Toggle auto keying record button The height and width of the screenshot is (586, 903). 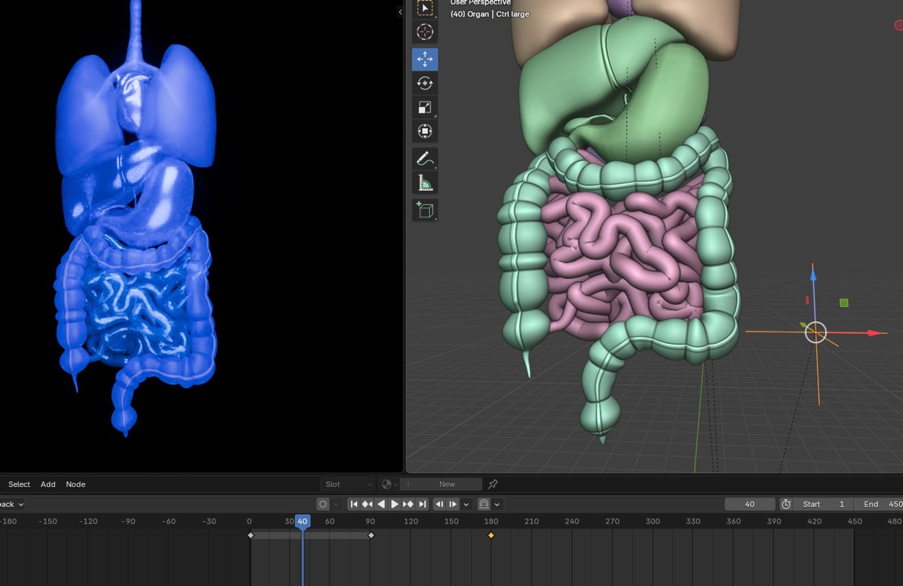pyautogui.click(x=323, y=504)
